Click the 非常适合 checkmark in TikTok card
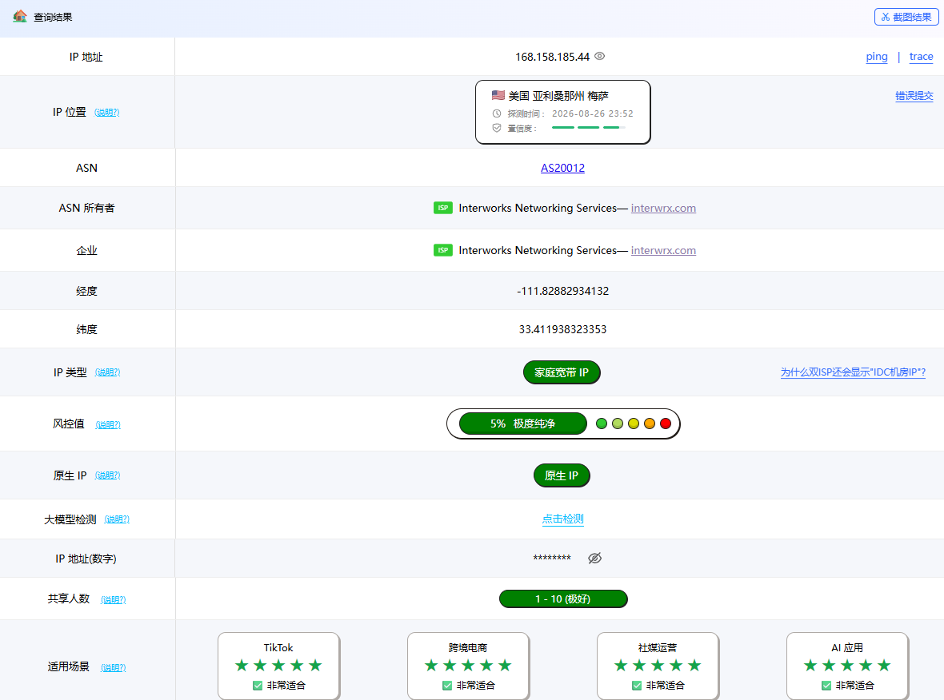The image size is (944, 700). 258,686
